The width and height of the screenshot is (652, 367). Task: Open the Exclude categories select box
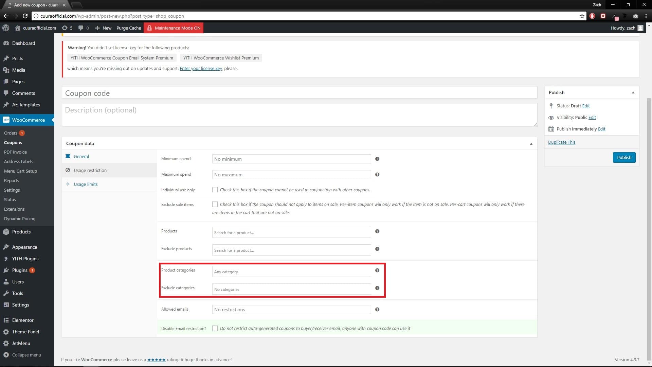(x=291, y=289)
